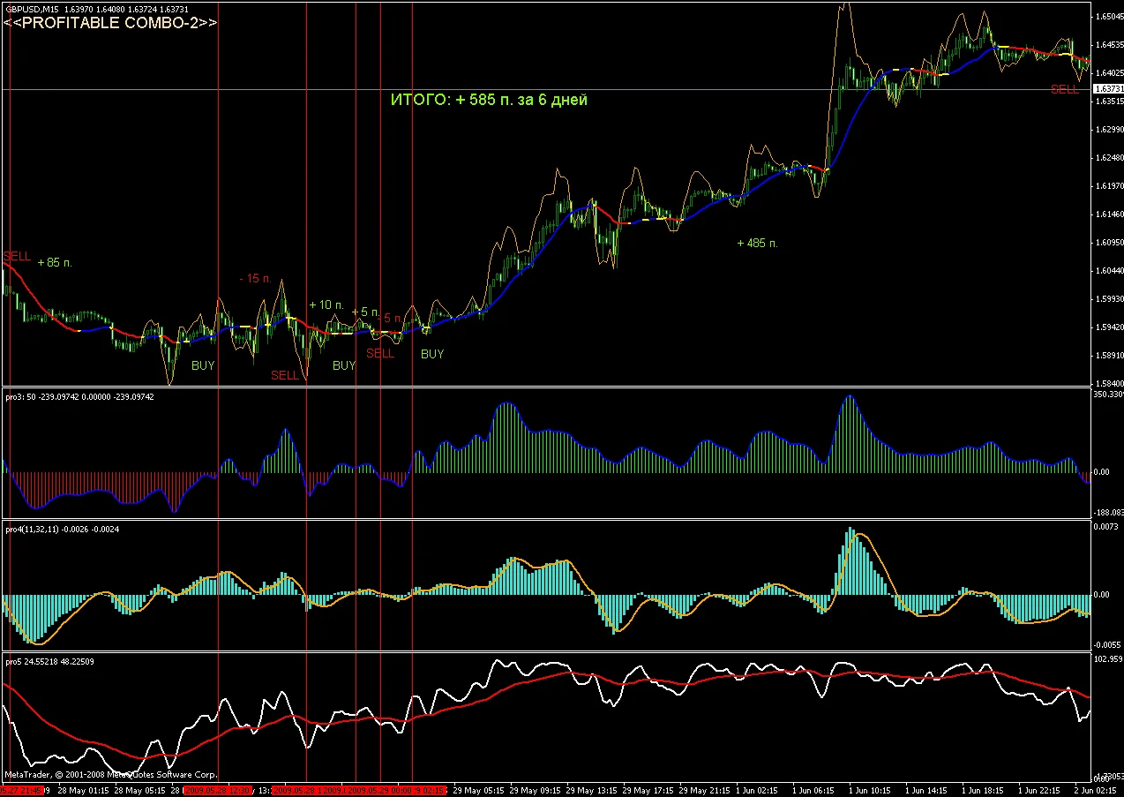Image resolution: width=1124 pixels, height=797 pixels.
Task: Click the '+ 10 п.' profit label
Action: [x=326, y=305]
